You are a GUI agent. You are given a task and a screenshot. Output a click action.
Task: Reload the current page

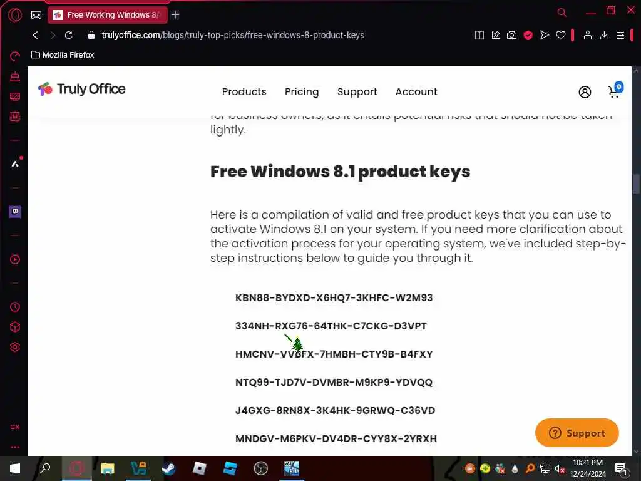[69, 35]
